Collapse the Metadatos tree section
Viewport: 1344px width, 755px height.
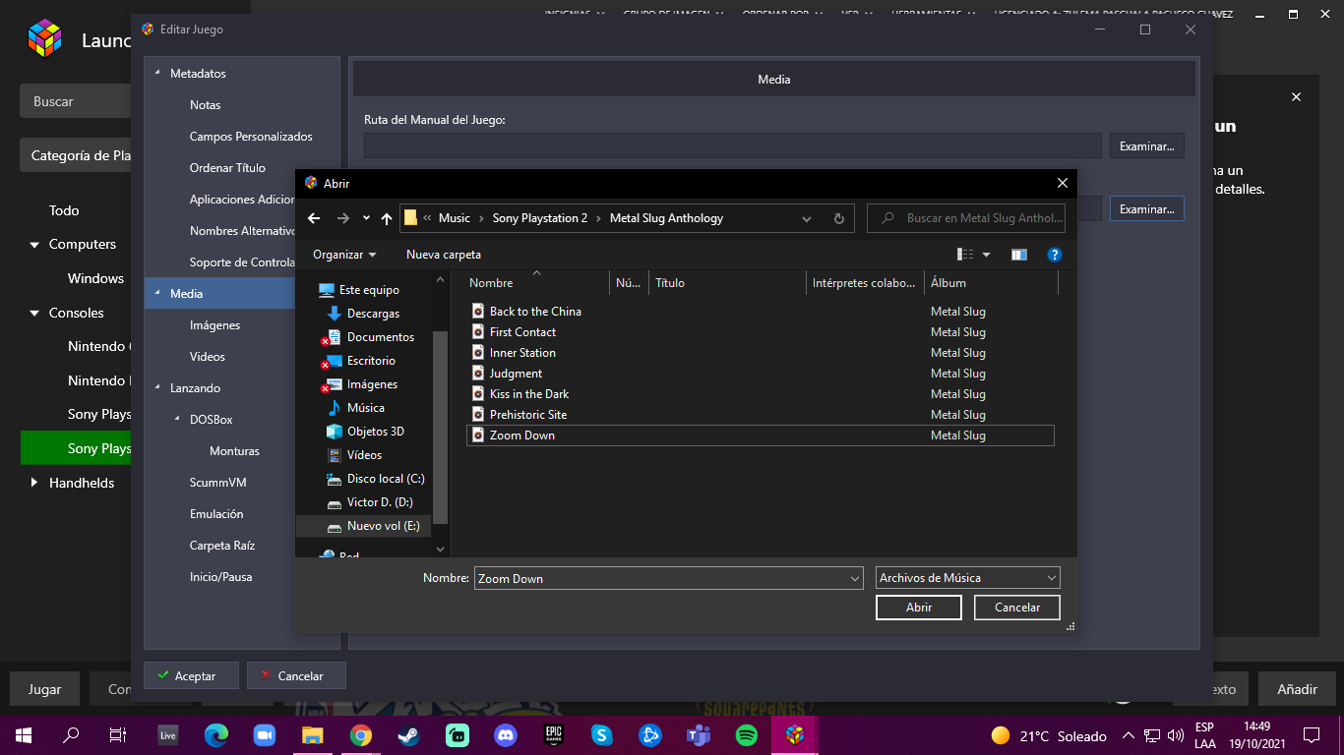coord(157,74)
